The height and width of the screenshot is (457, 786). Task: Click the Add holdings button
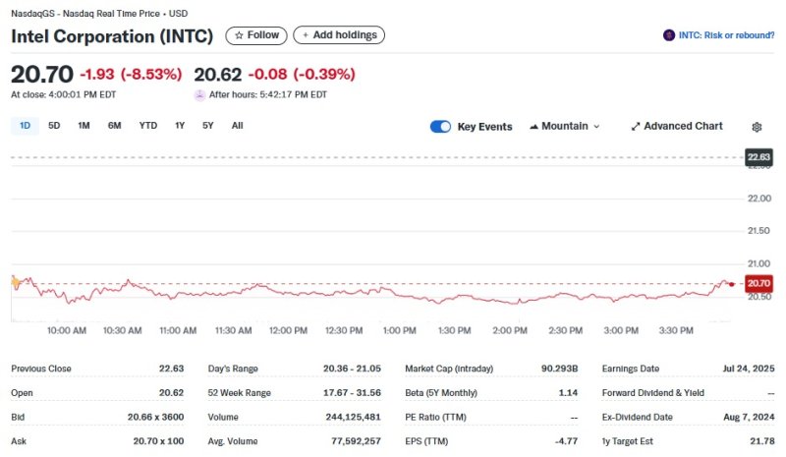(x=339, y=35)
